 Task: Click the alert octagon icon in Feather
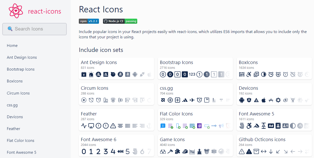(106, 126)
